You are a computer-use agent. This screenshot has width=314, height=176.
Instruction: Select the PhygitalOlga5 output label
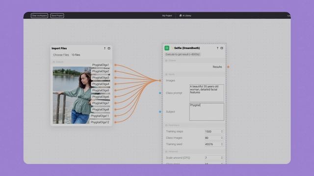pyautogui.click(x=101, y=90)
